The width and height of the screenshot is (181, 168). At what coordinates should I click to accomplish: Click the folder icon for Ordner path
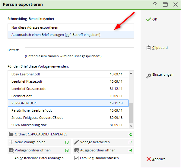11,134
